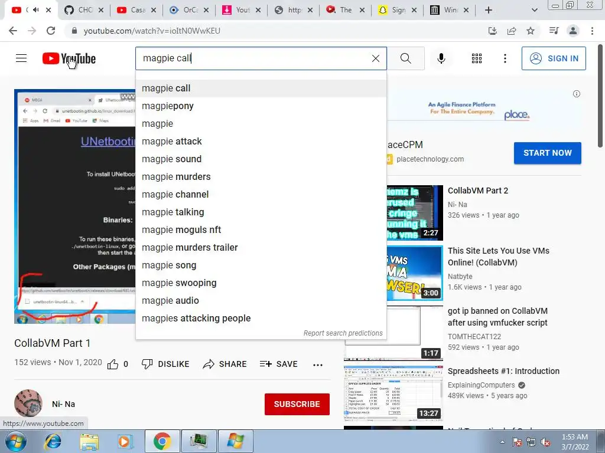Select the suggestion magpie attack
605x453 pixels.
point(261,142)
